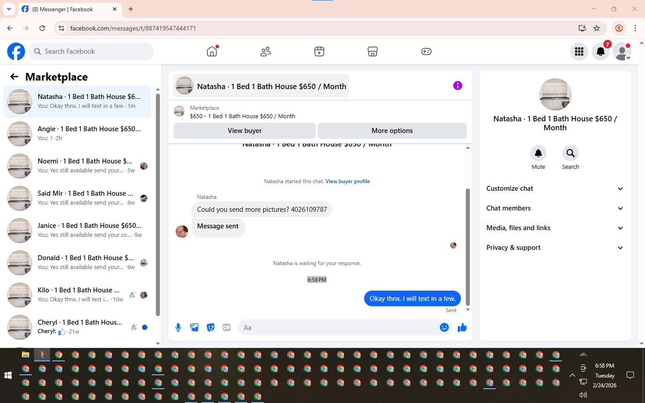Open Chrome profile icon
The height and width of the screenshot is (403, 645).
coord(619,28)
